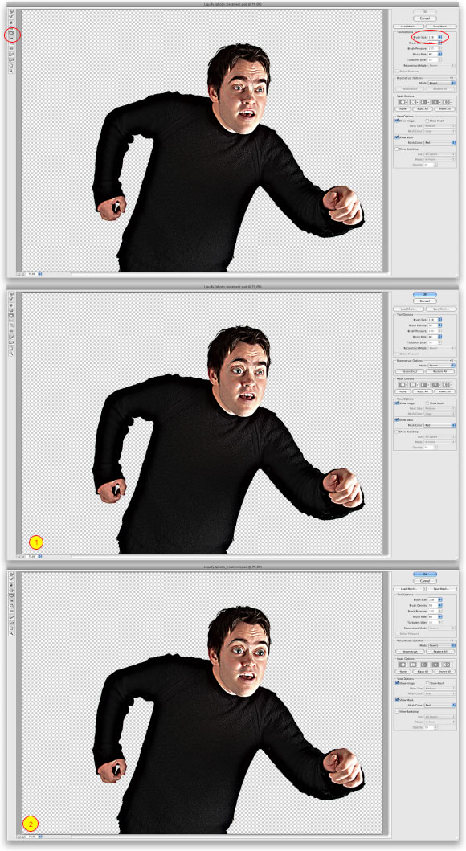Click Replace Selection mask icon in bottom window
The width and height of the screenshot is (466, 851).
coord(403,665)
